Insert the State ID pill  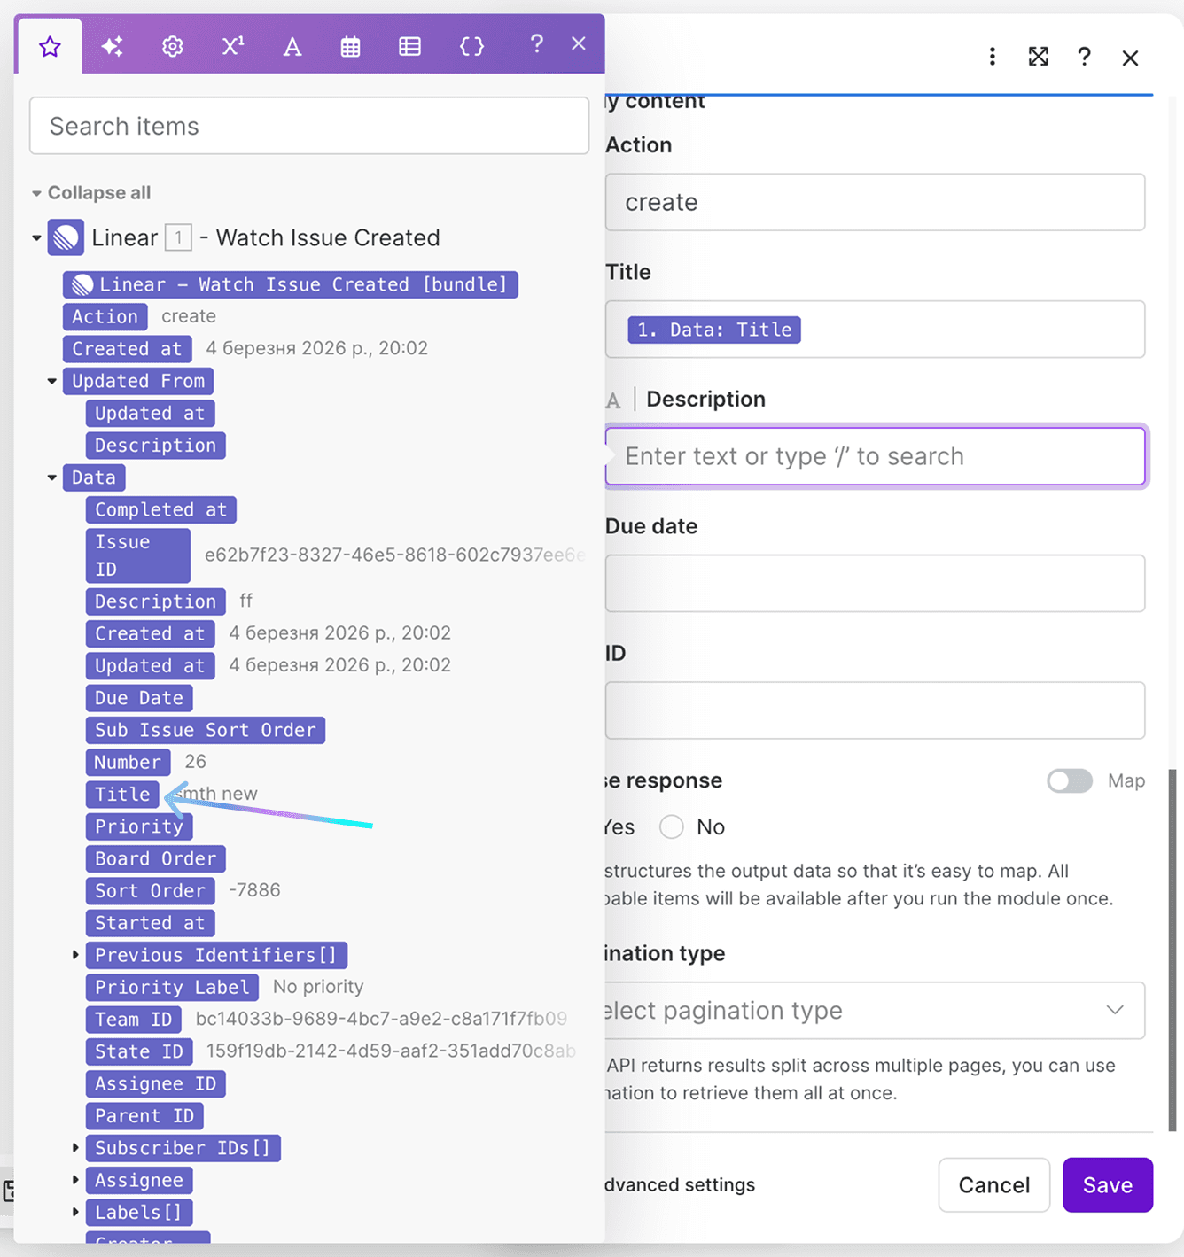[x=138, y=1051]
